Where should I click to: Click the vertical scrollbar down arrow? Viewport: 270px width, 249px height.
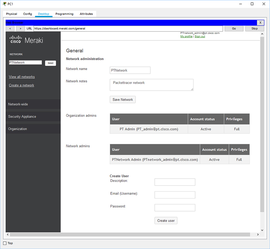coord(262,230)
